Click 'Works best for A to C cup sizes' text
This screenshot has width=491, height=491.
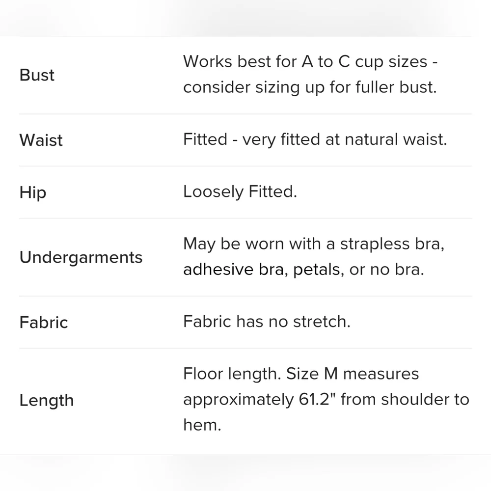305,61
